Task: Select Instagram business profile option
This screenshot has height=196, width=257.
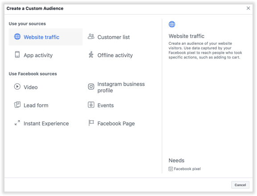Action: (x=119, y=87)
